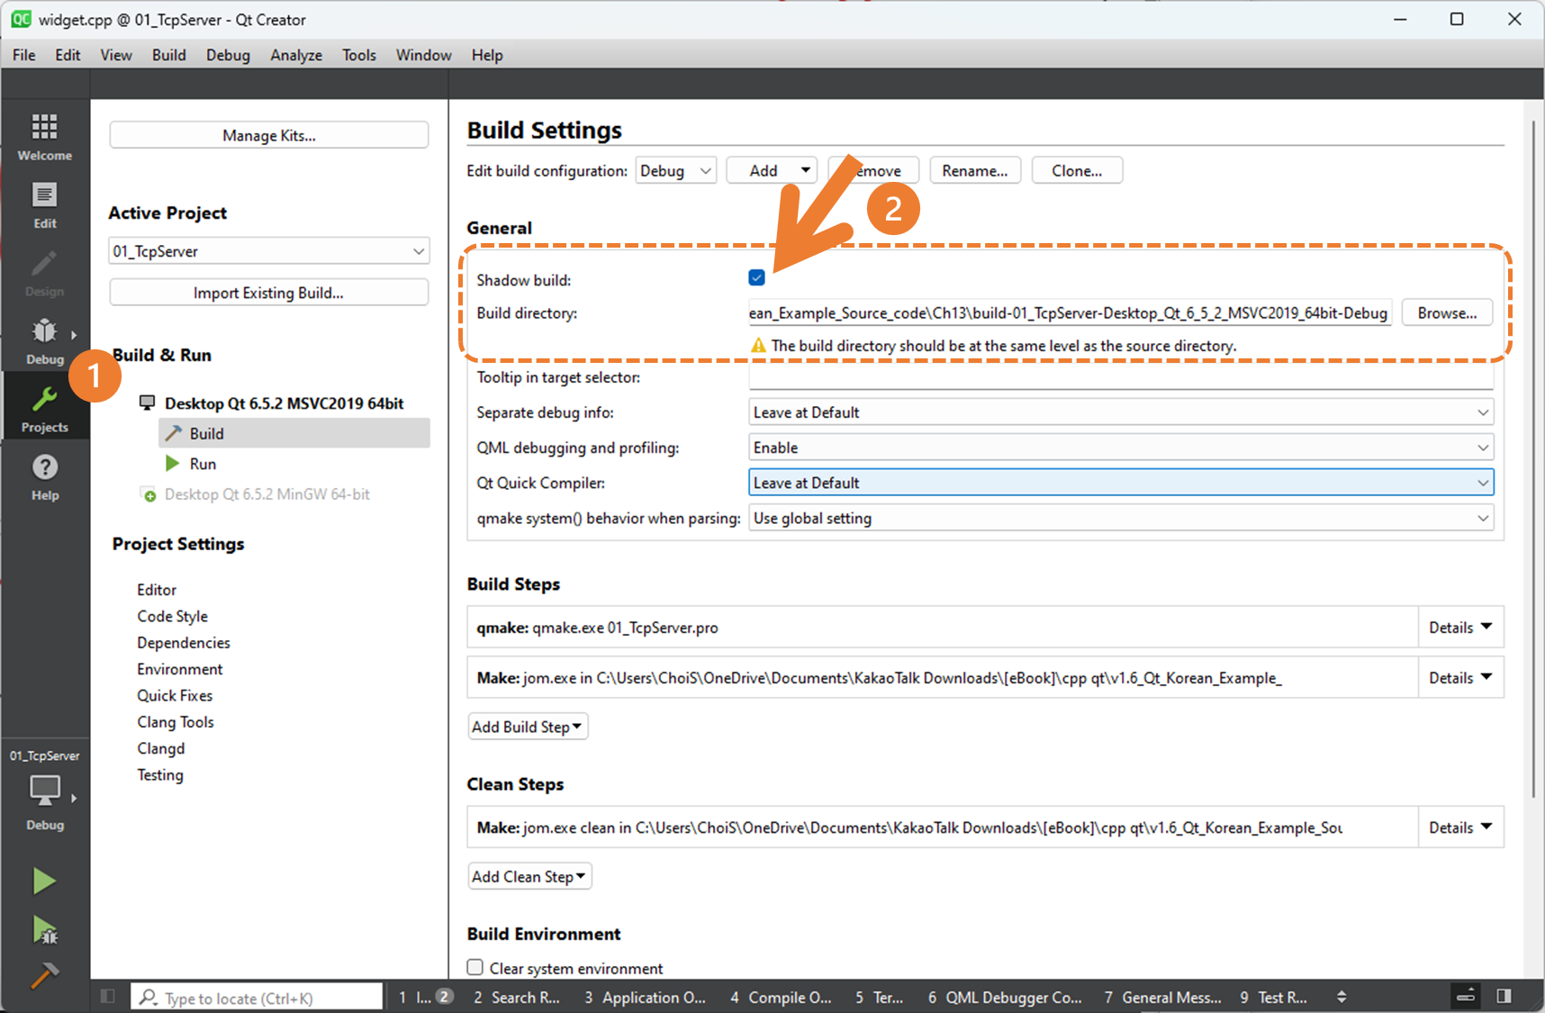Open Clang Tools project settings

click(176, 722)
